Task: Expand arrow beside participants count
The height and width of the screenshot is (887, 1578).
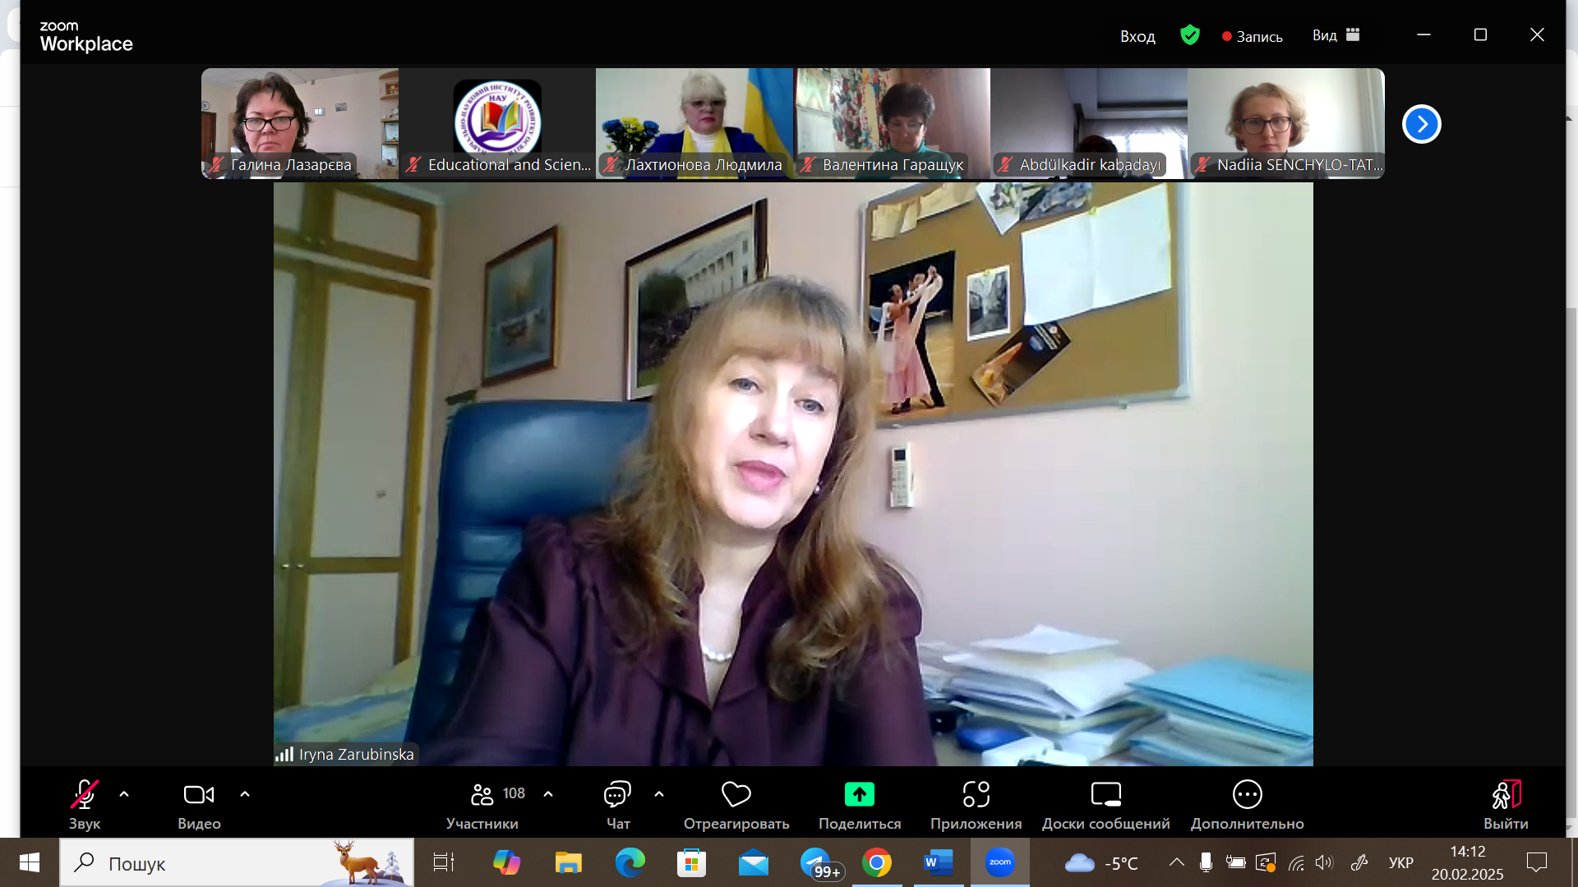Action: click(x=548, y=794)
